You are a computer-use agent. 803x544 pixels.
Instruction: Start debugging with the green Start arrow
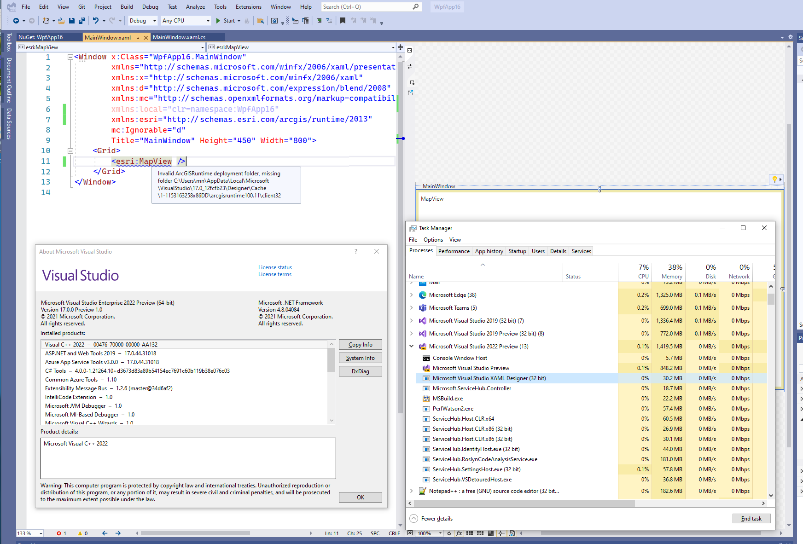click(x=218, y=21)
